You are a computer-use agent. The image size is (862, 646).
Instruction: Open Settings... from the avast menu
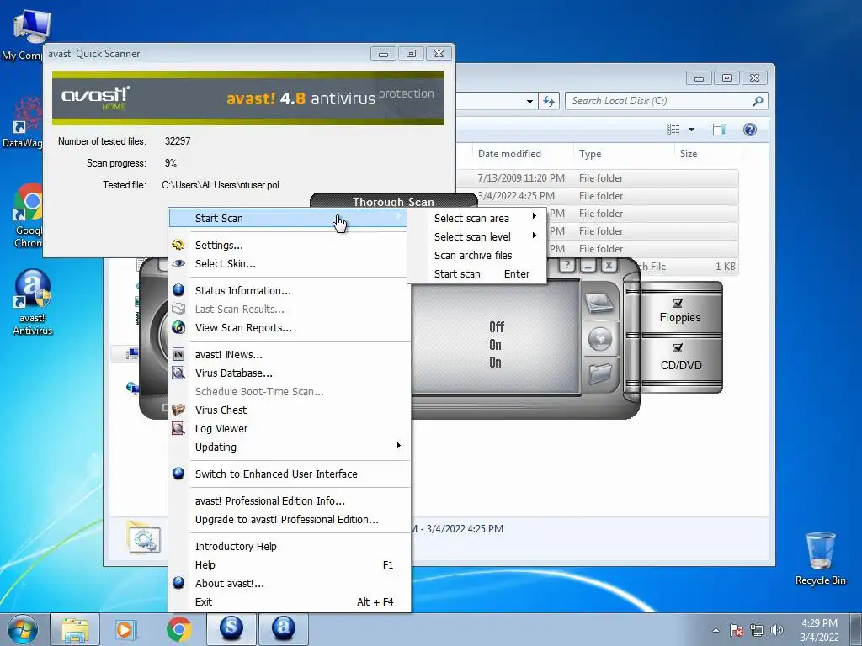[290, 245]
